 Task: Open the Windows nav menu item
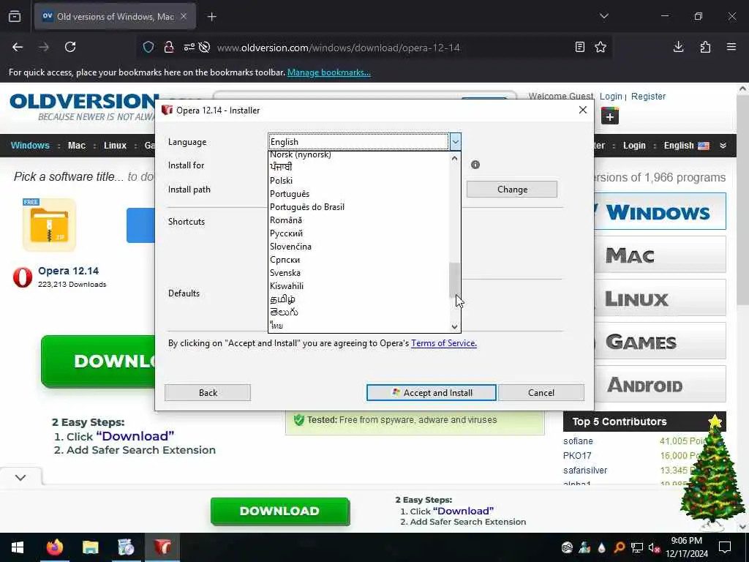click(x=30, y=146)
